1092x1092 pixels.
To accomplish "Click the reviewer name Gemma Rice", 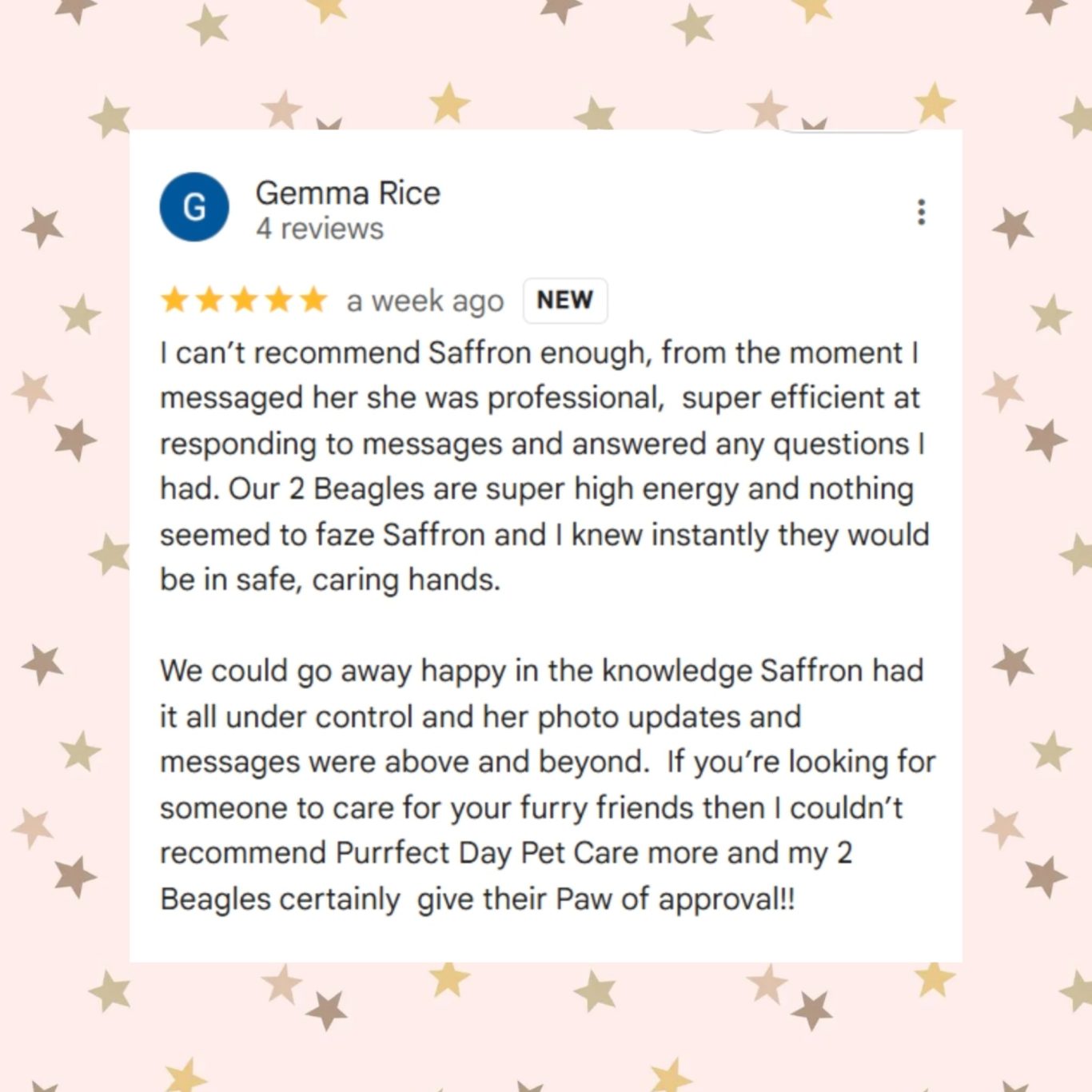I will (348, 193).
